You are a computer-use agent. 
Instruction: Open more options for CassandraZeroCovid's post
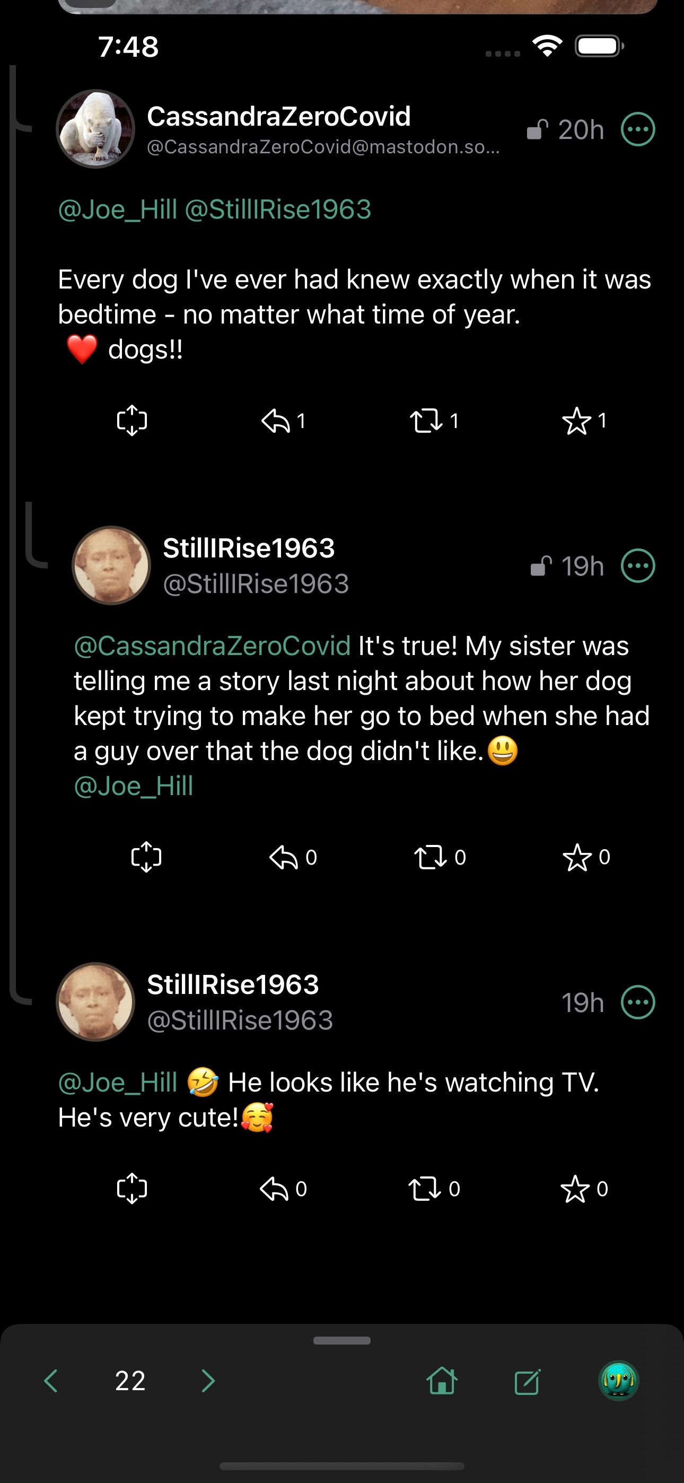coord(638,129)
